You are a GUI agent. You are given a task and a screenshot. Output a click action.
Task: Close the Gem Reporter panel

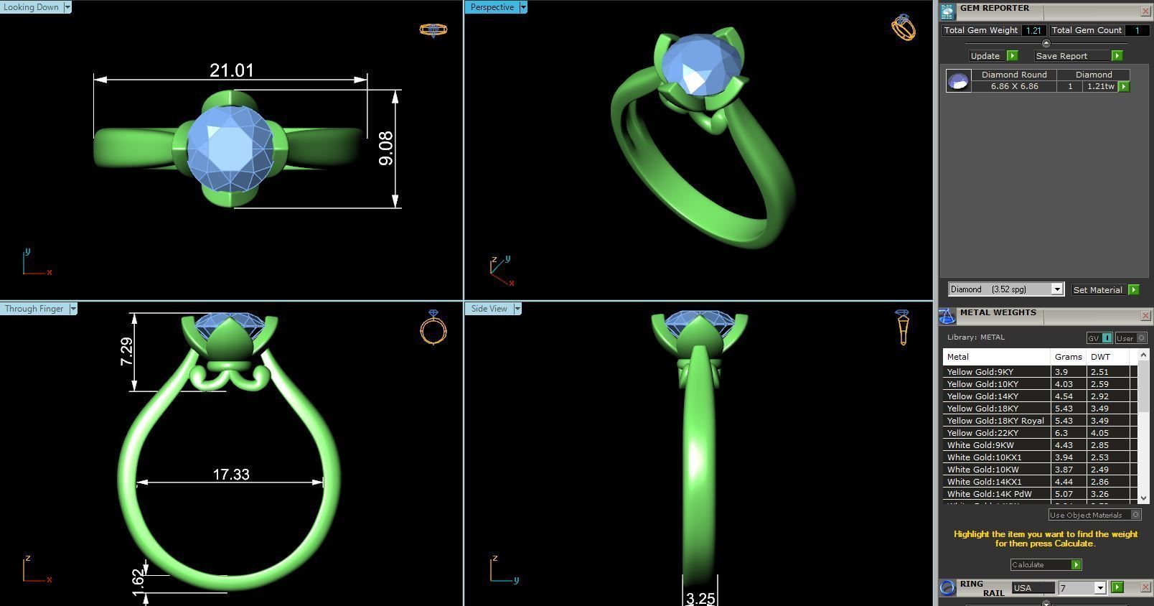[1145, 11]
